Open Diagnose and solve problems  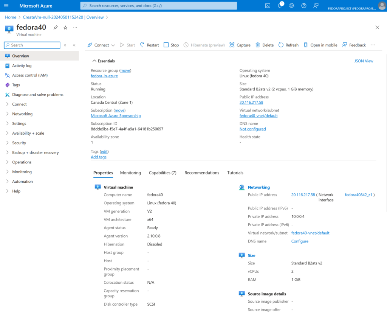tap(39, 94)
